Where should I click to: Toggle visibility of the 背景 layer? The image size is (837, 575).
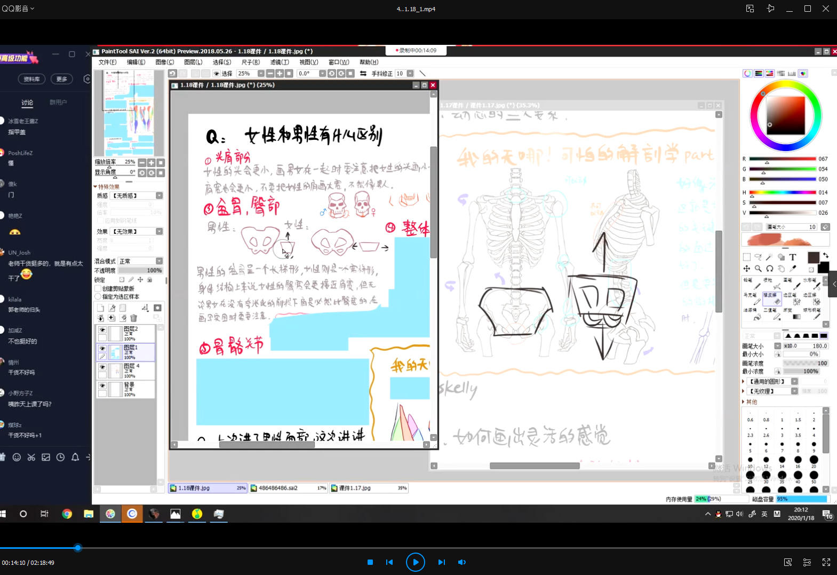[x=102, y=386]
